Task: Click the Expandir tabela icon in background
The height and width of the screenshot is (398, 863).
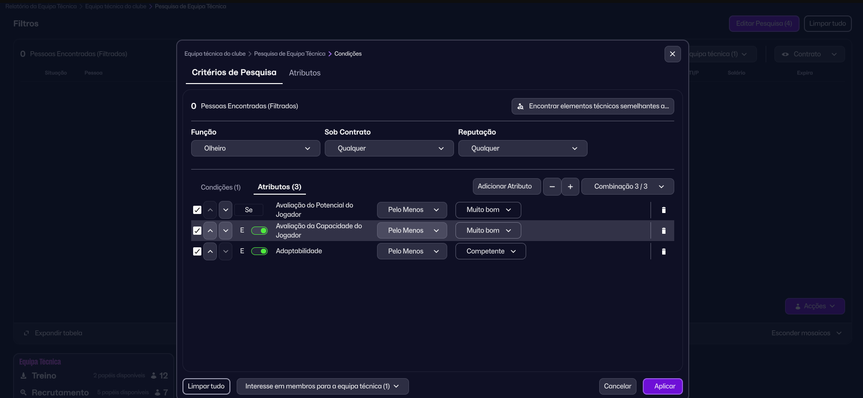Action: click(27, 333)
